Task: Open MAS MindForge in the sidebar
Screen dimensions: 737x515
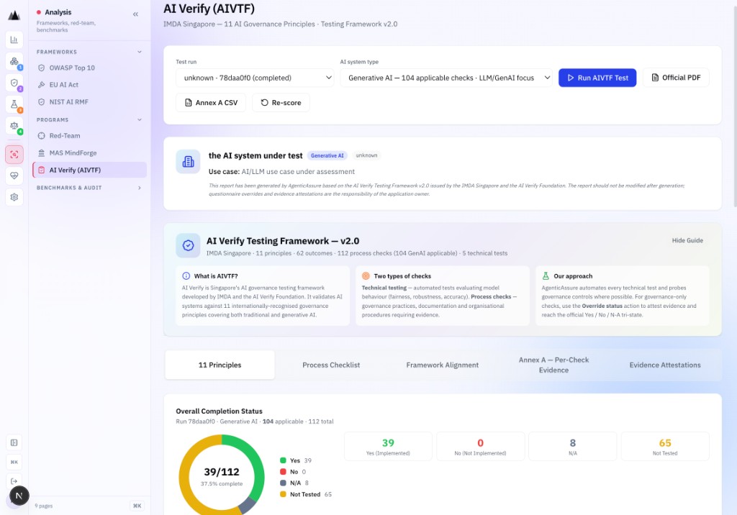Action: click(x=90, y=152)
